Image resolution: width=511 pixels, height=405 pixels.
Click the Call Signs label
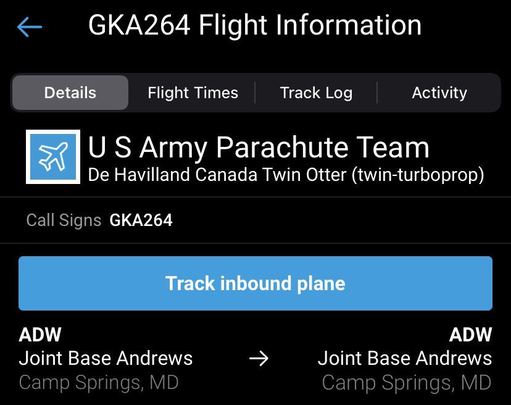click(x=64, y=220)
